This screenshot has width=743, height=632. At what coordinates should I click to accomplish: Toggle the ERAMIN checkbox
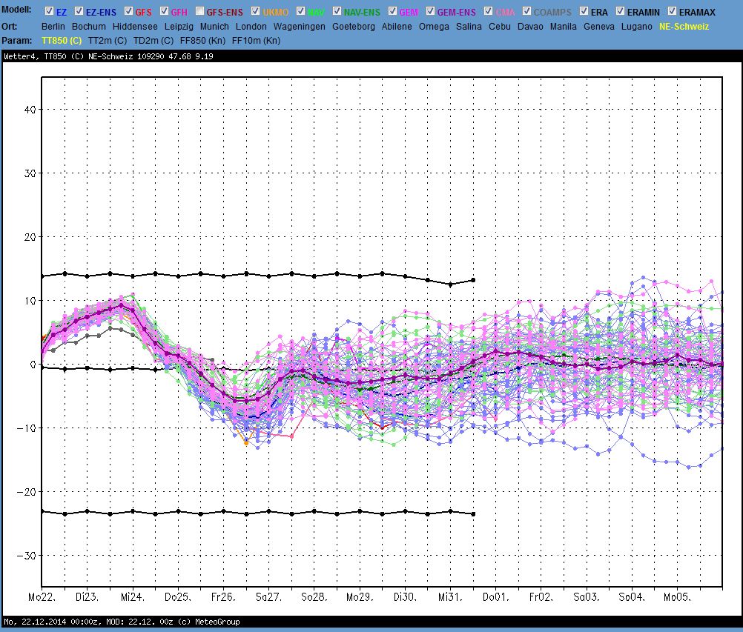(x=620, y=11)
